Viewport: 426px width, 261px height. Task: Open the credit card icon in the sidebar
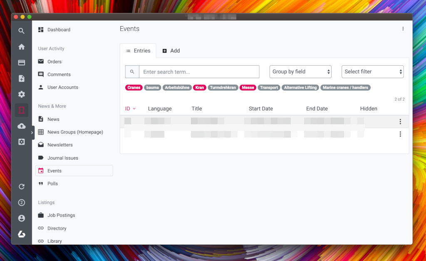click(22, 63)
